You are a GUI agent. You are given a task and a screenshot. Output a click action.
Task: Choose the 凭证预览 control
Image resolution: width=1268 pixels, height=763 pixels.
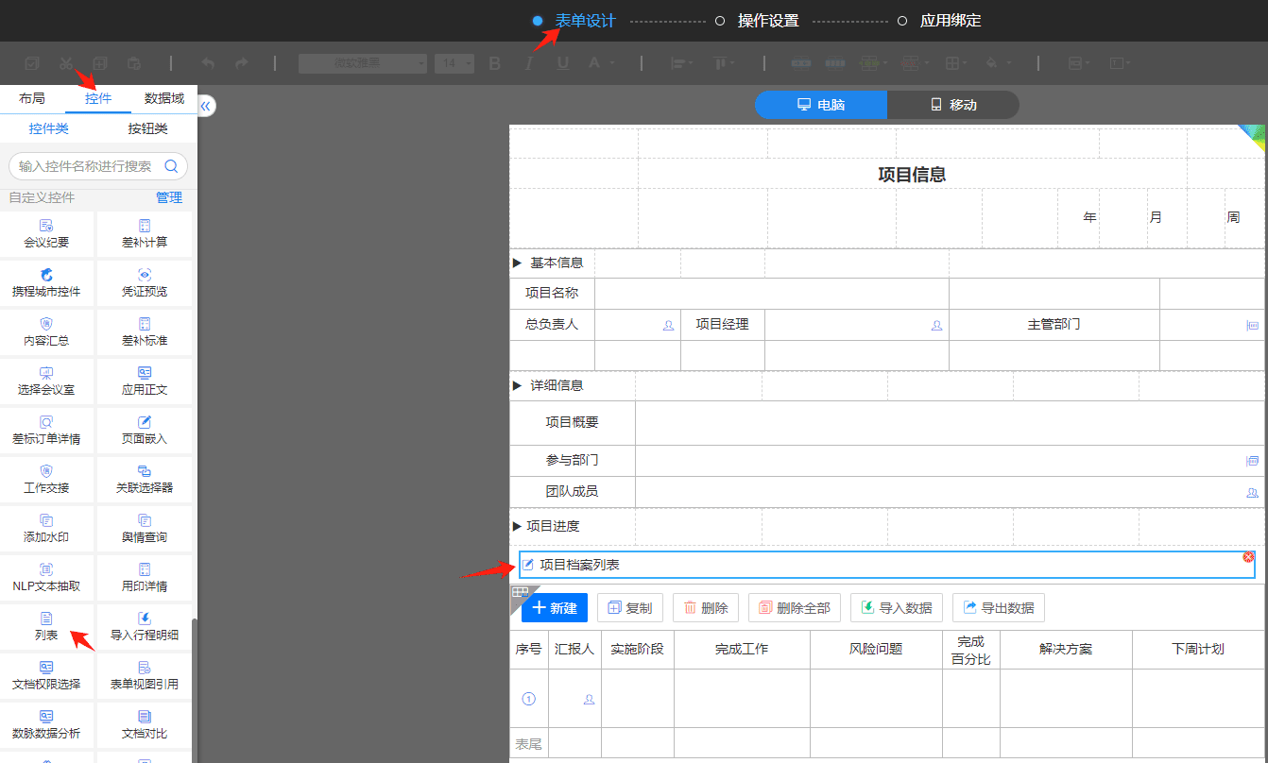145,282
